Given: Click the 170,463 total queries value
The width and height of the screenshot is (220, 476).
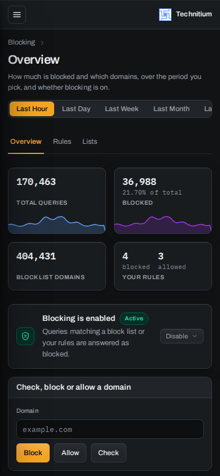Looking at the screenshot, I should [x=36, y=182].
